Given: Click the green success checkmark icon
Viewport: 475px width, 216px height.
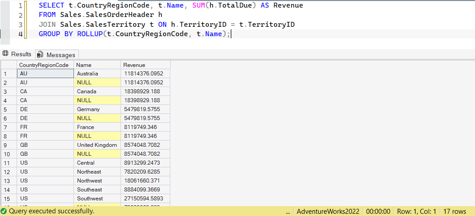Looking at the screenshot, I should [x=4, y=211].
